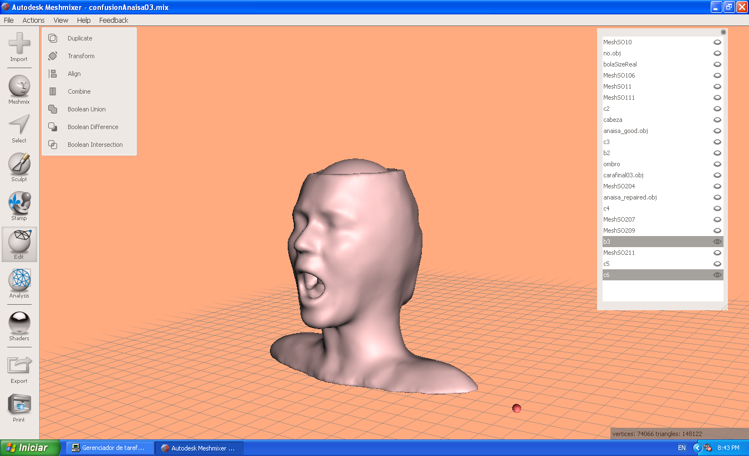
Task: Click Autodesk Meshmixer taskbar button
Action: [199, 448]
